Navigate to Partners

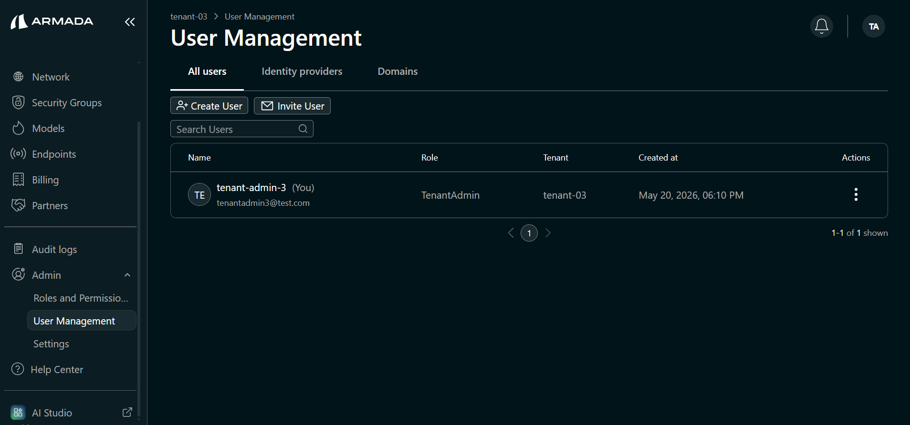pos(50,206)
